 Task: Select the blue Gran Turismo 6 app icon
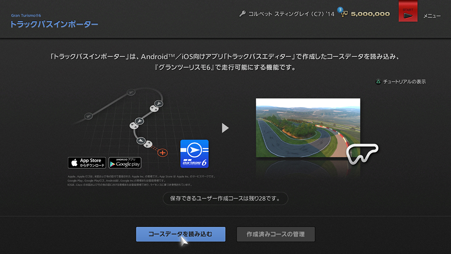pyautogui.click(x=194, y=154)
